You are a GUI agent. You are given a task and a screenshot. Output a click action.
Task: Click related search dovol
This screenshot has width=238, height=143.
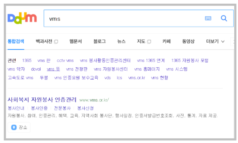pos(36,69)
